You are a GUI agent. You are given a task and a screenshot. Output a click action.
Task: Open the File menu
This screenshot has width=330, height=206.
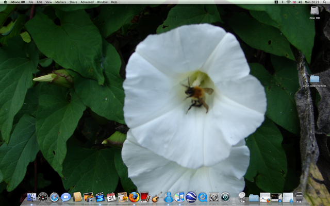[x=31, y=2]
